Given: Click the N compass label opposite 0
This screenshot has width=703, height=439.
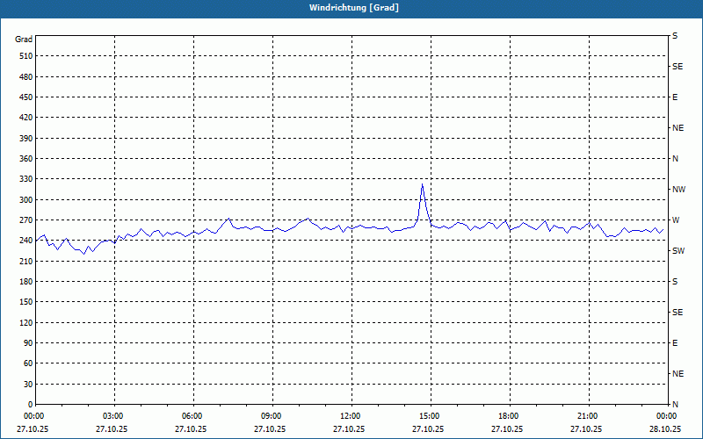Looking at the screenshot, I should click(x=675, y=405).
